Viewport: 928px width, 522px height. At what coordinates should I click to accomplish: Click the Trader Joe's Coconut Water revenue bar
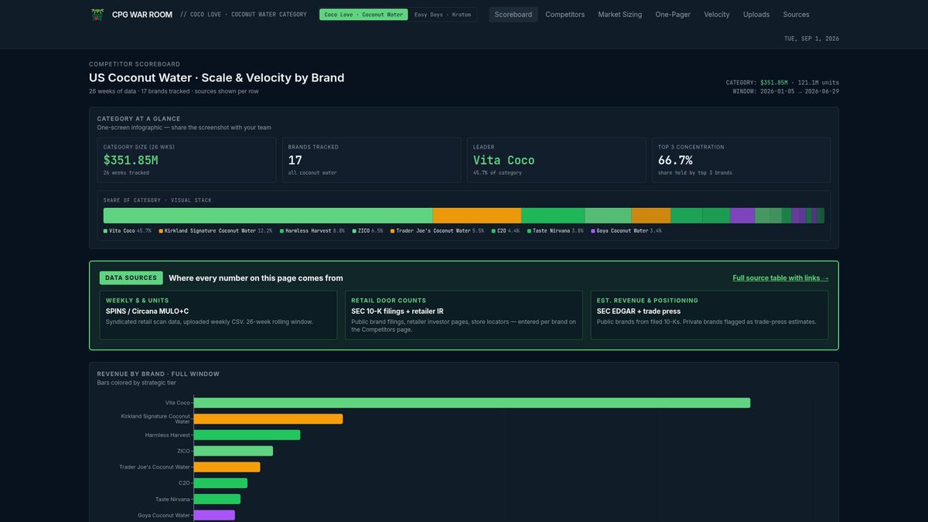[x=227, y=467]
